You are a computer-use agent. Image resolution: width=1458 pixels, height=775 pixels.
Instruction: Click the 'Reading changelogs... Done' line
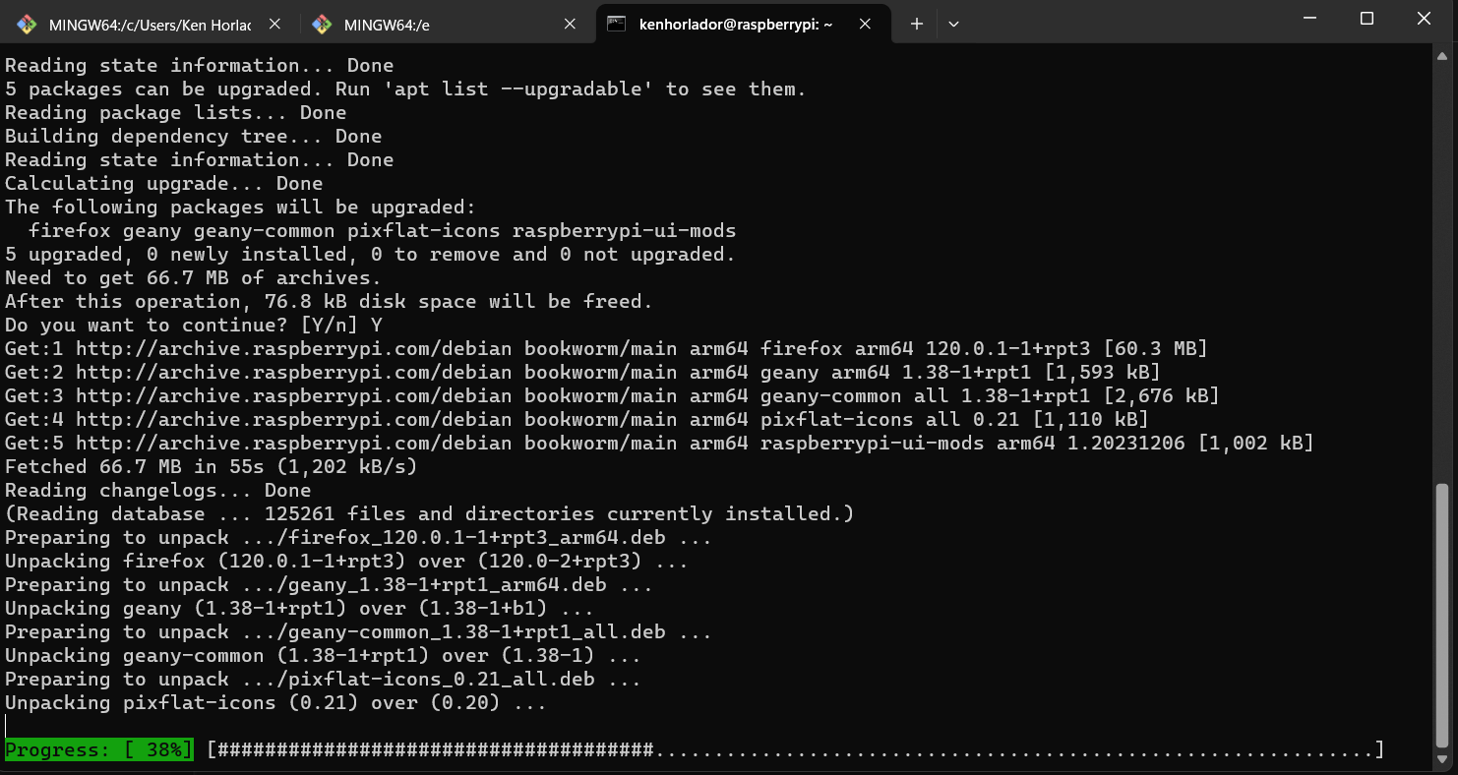click(158, 491)
